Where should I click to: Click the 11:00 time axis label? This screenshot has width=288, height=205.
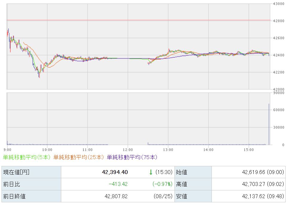88,150
